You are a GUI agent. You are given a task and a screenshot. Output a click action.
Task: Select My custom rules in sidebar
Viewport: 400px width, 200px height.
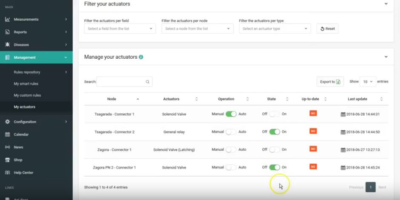click(x=27, y=95)
